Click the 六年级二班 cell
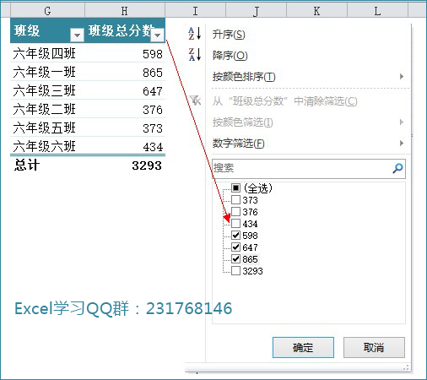The height and width of the screenshot is (380, 427). [47, 109]
